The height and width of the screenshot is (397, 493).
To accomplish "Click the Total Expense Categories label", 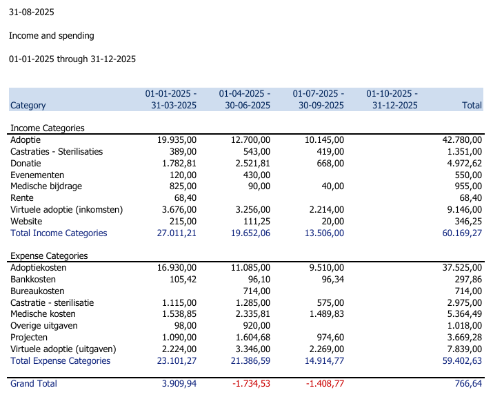I will 61,361.
